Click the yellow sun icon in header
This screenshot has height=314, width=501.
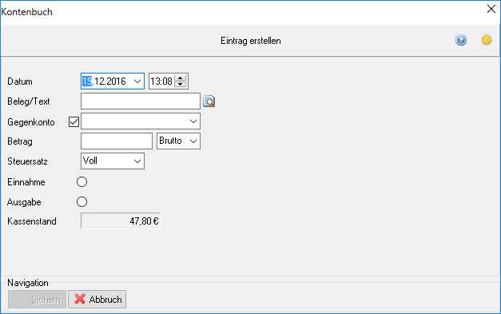tap(487, 40)
